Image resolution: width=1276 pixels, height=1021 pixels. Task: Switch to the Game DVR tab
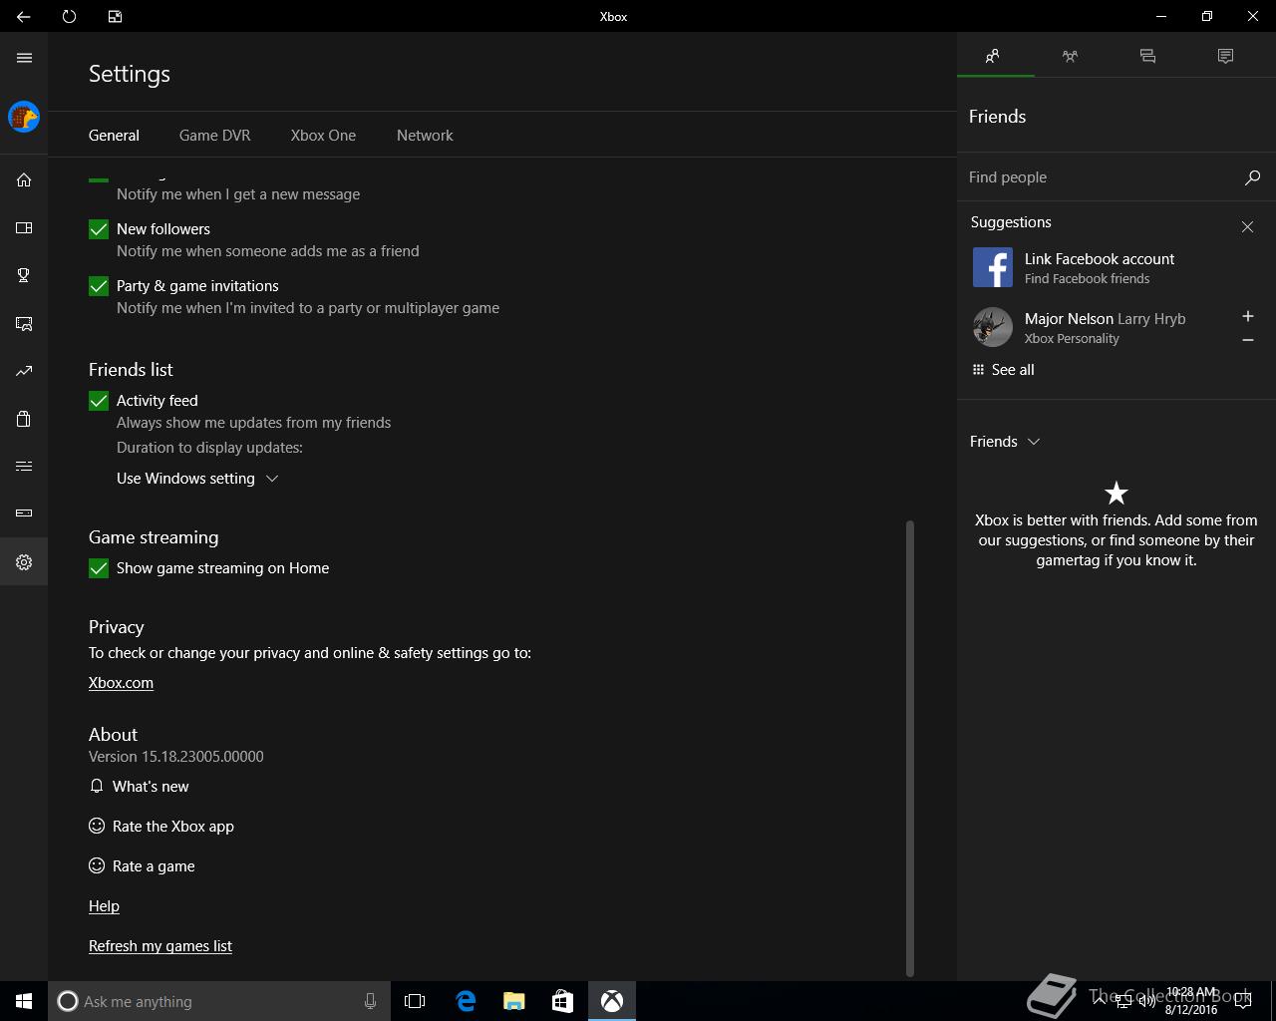214,136
